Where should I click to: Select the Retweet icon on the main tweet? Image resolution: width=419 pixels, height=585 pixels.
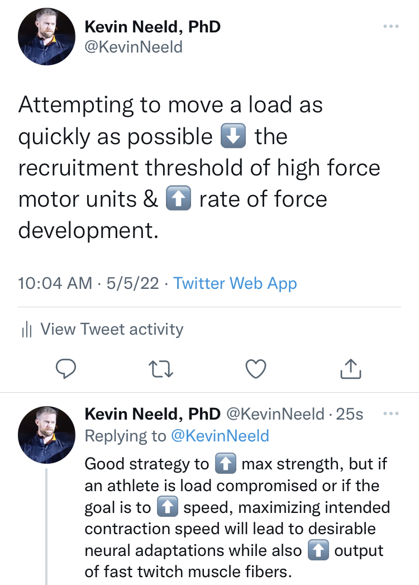161,368
